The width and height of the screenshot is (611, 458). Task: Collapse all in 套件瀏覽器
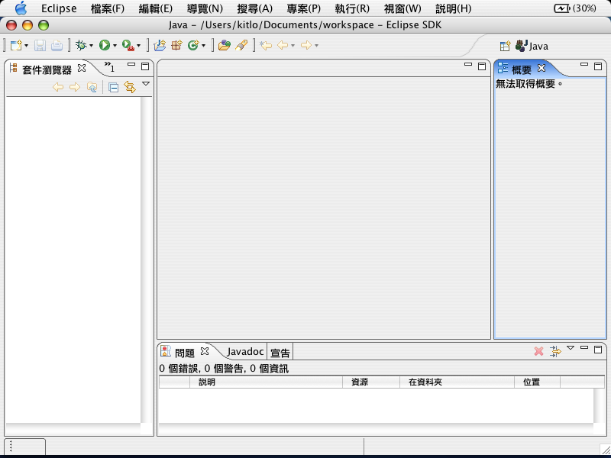pyautogui.click(x=113, y=88)
